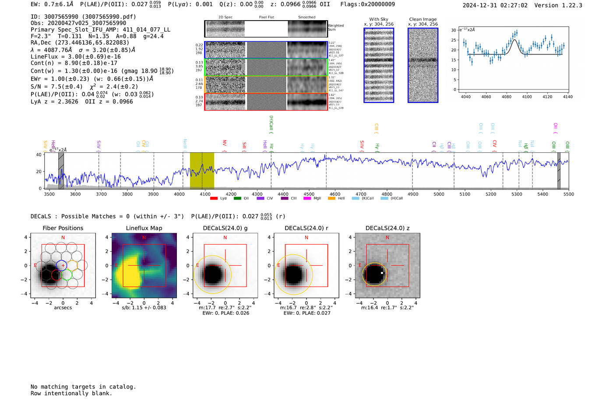Click the orange HeII legend swatch
The width and height of the screenshot is (613, 417).
click(331, 198)
